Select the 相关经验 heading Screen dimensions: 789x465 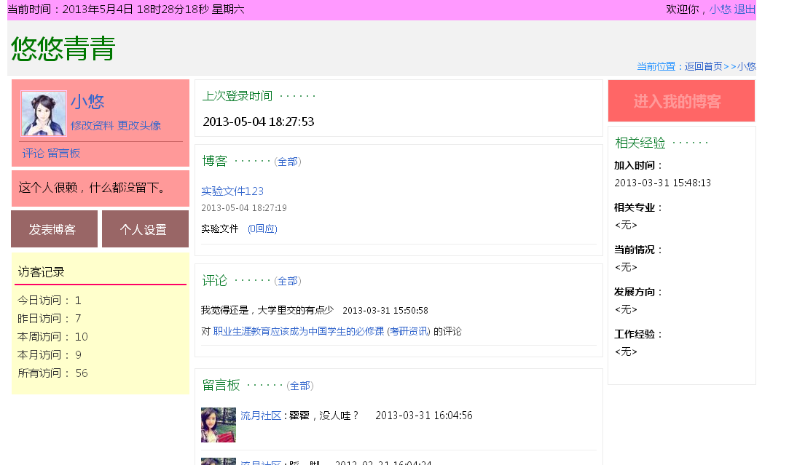pyautogui.click(x=640, y=143)
